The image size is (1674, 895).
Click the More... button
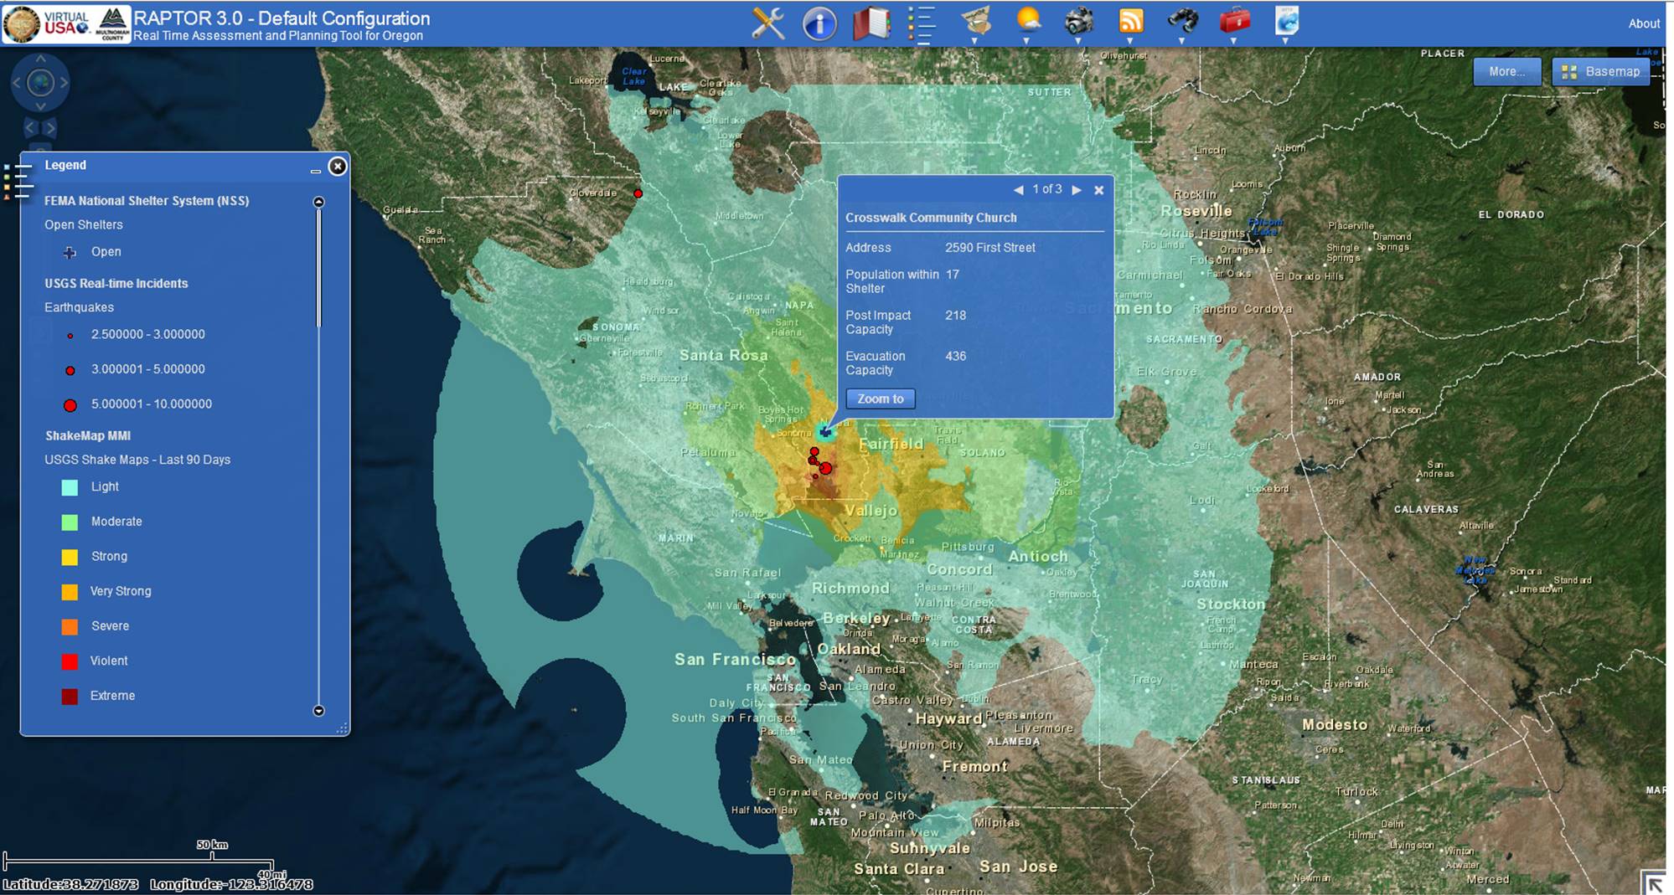click(1506, 72)
